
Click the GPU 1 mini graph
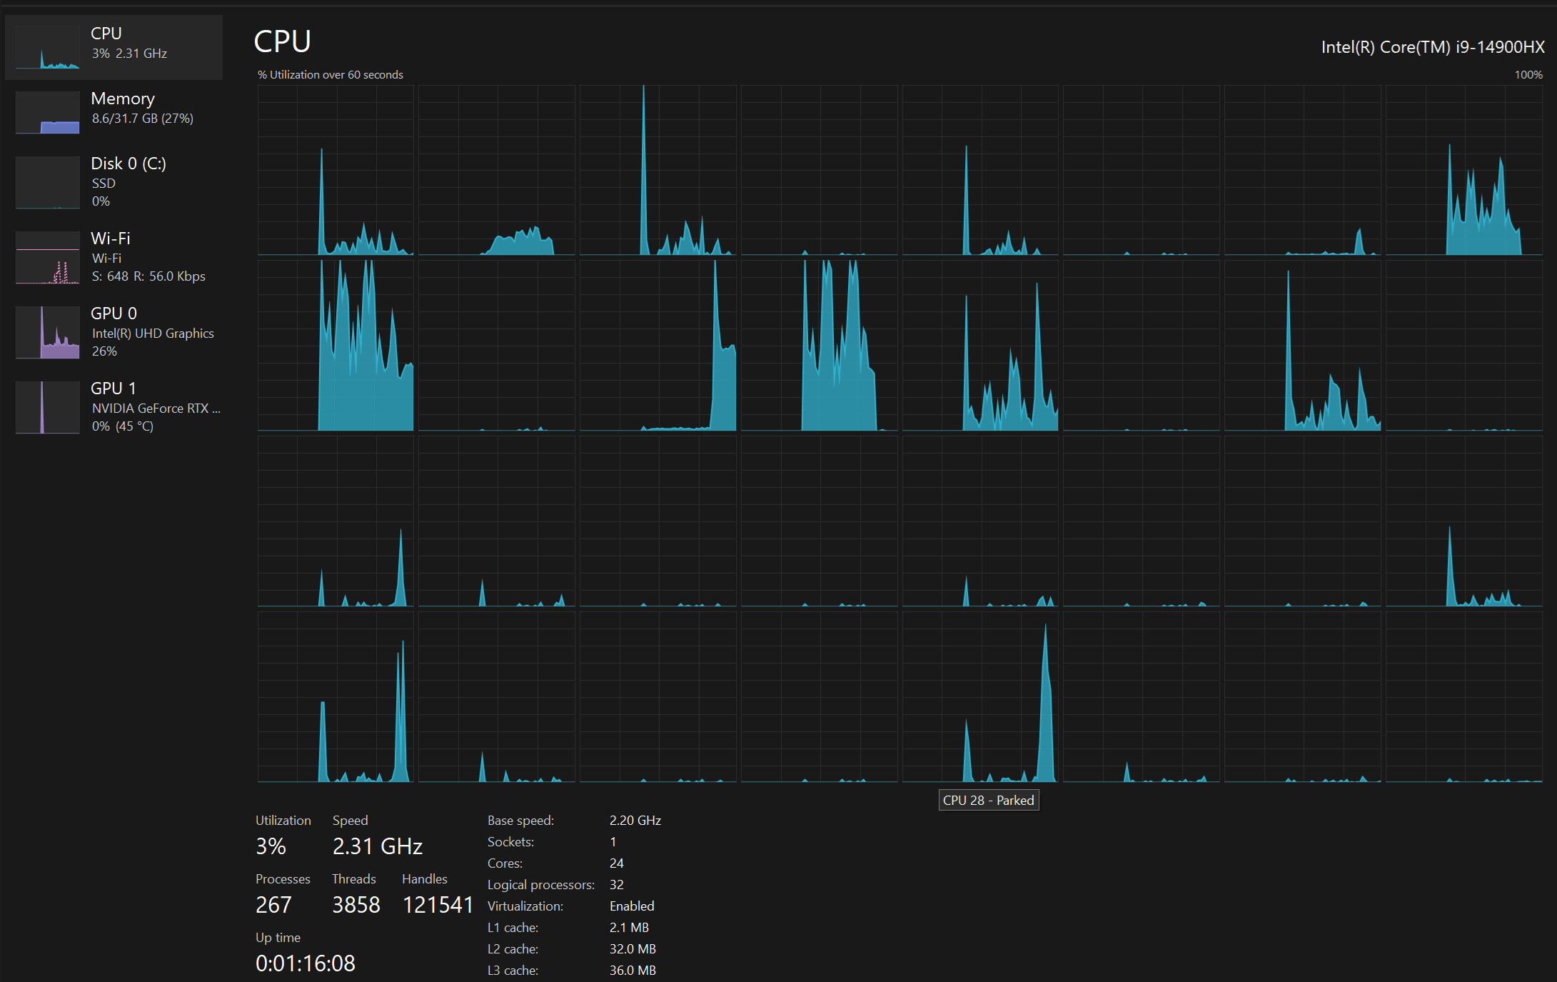[x=47, y=407]
